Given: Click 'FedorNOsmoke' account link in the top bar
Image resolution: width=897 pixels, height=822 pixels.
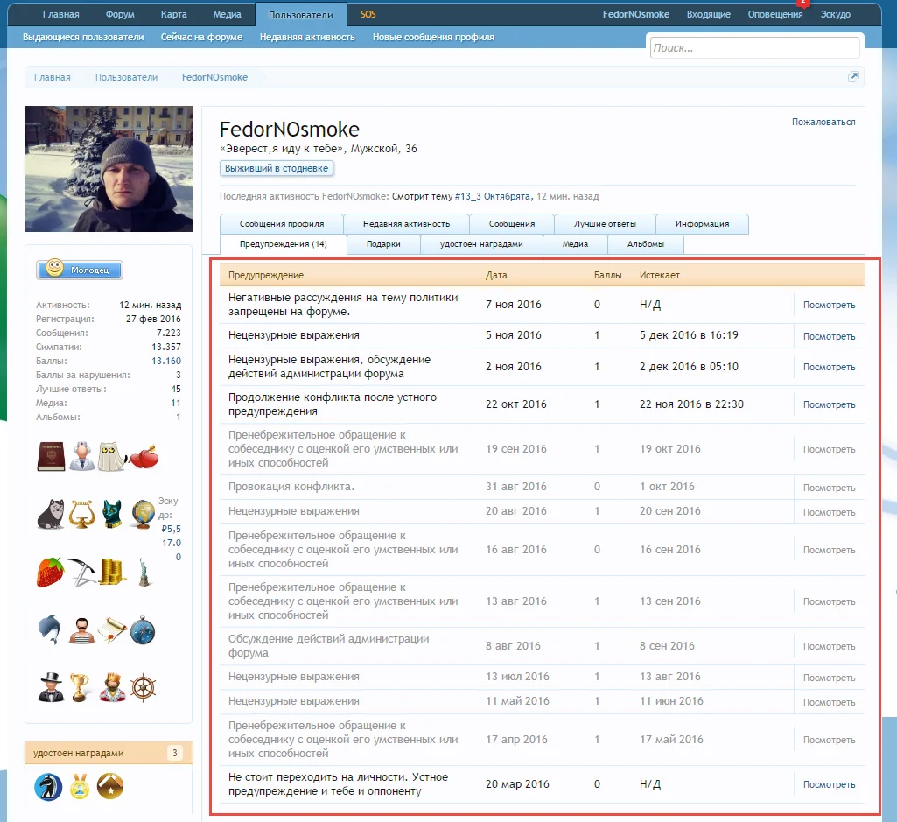Looking at the screenshot, I should 635,14.
